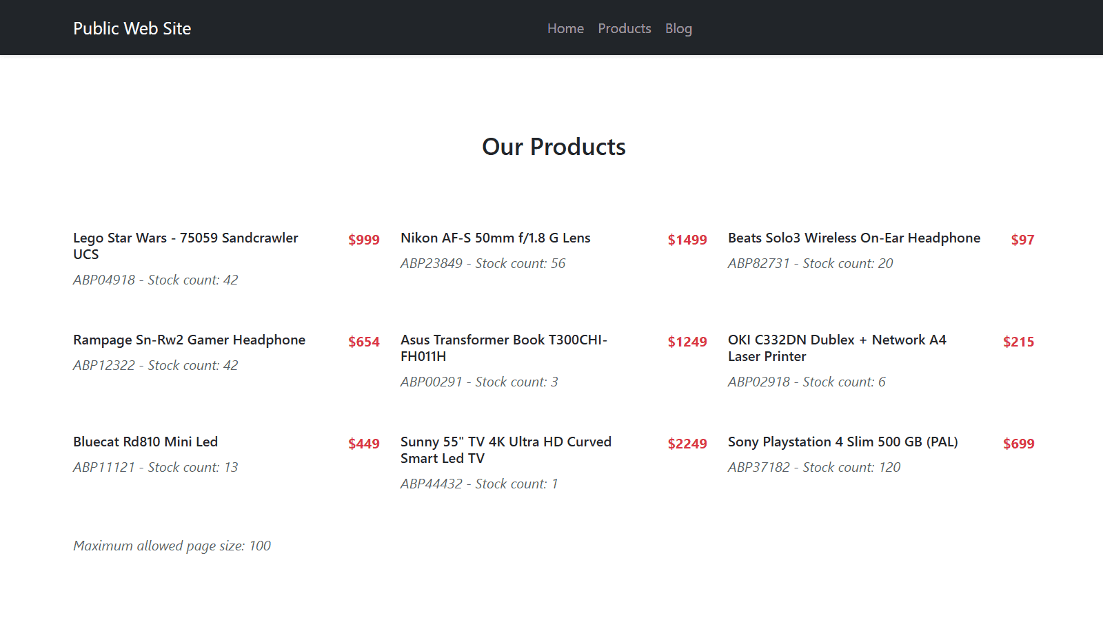1103x620 pixels.
Task: Click ABP00291 stock count 3 text
Action: click(x=479, y=382)
